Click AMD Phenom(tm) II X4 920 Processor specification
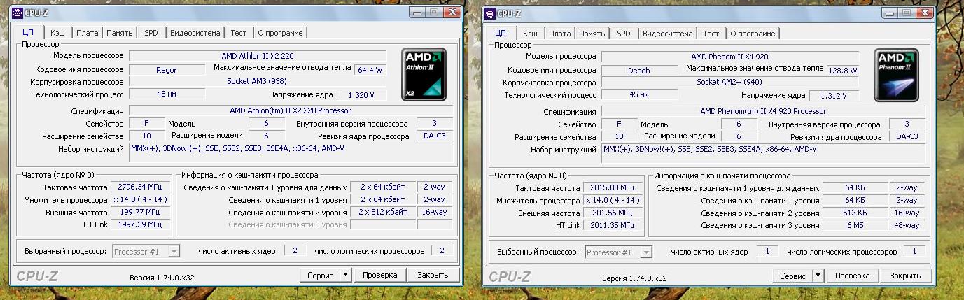964x300 pixels. 763,110
